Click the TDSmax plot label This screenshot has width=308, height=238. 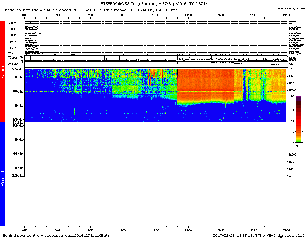(13, 57)
